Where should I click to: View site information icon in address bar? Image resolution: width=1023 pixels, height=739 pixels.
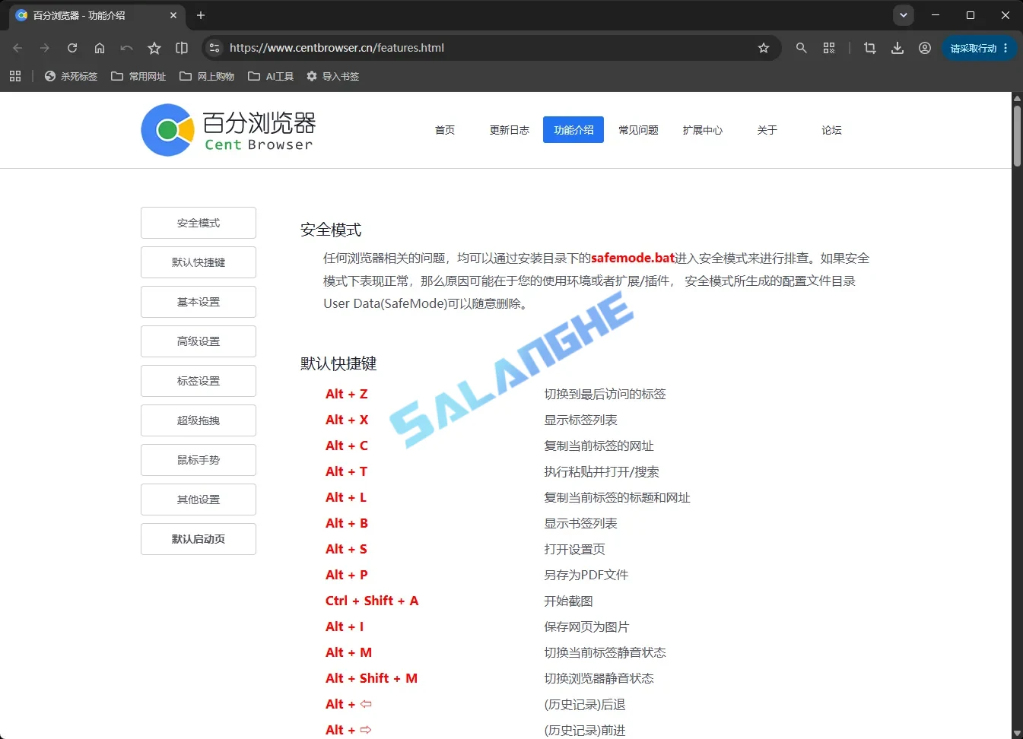pos(214,48)
